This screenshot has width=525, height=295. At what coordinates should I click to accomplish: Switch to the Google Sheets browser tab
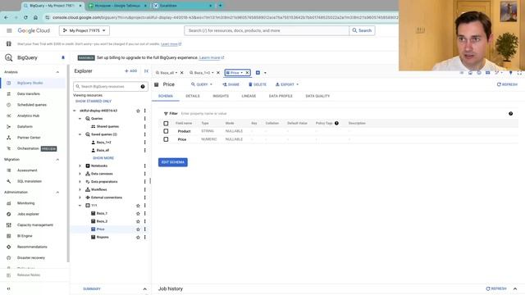117,6
